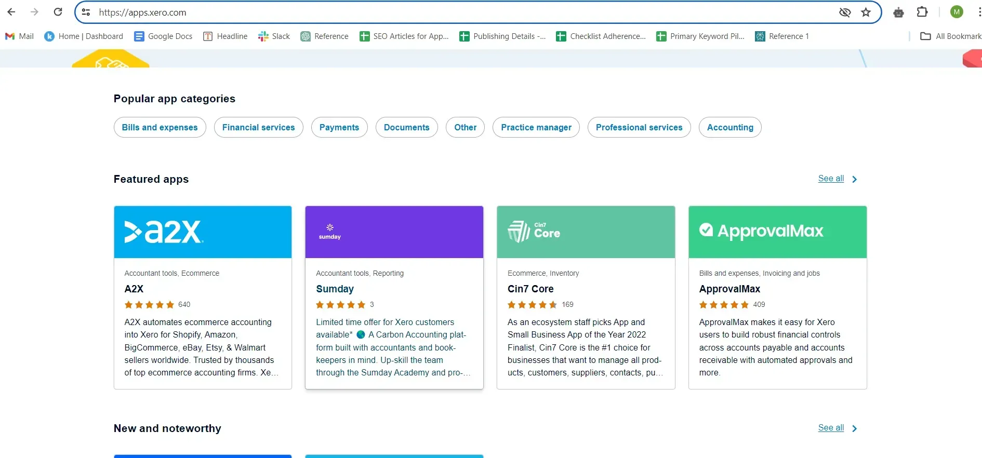Open the SEO Articles for App bookmark
Image resolution: width=982 pixels, height=458 pixels.
click(x=404, y=36)
